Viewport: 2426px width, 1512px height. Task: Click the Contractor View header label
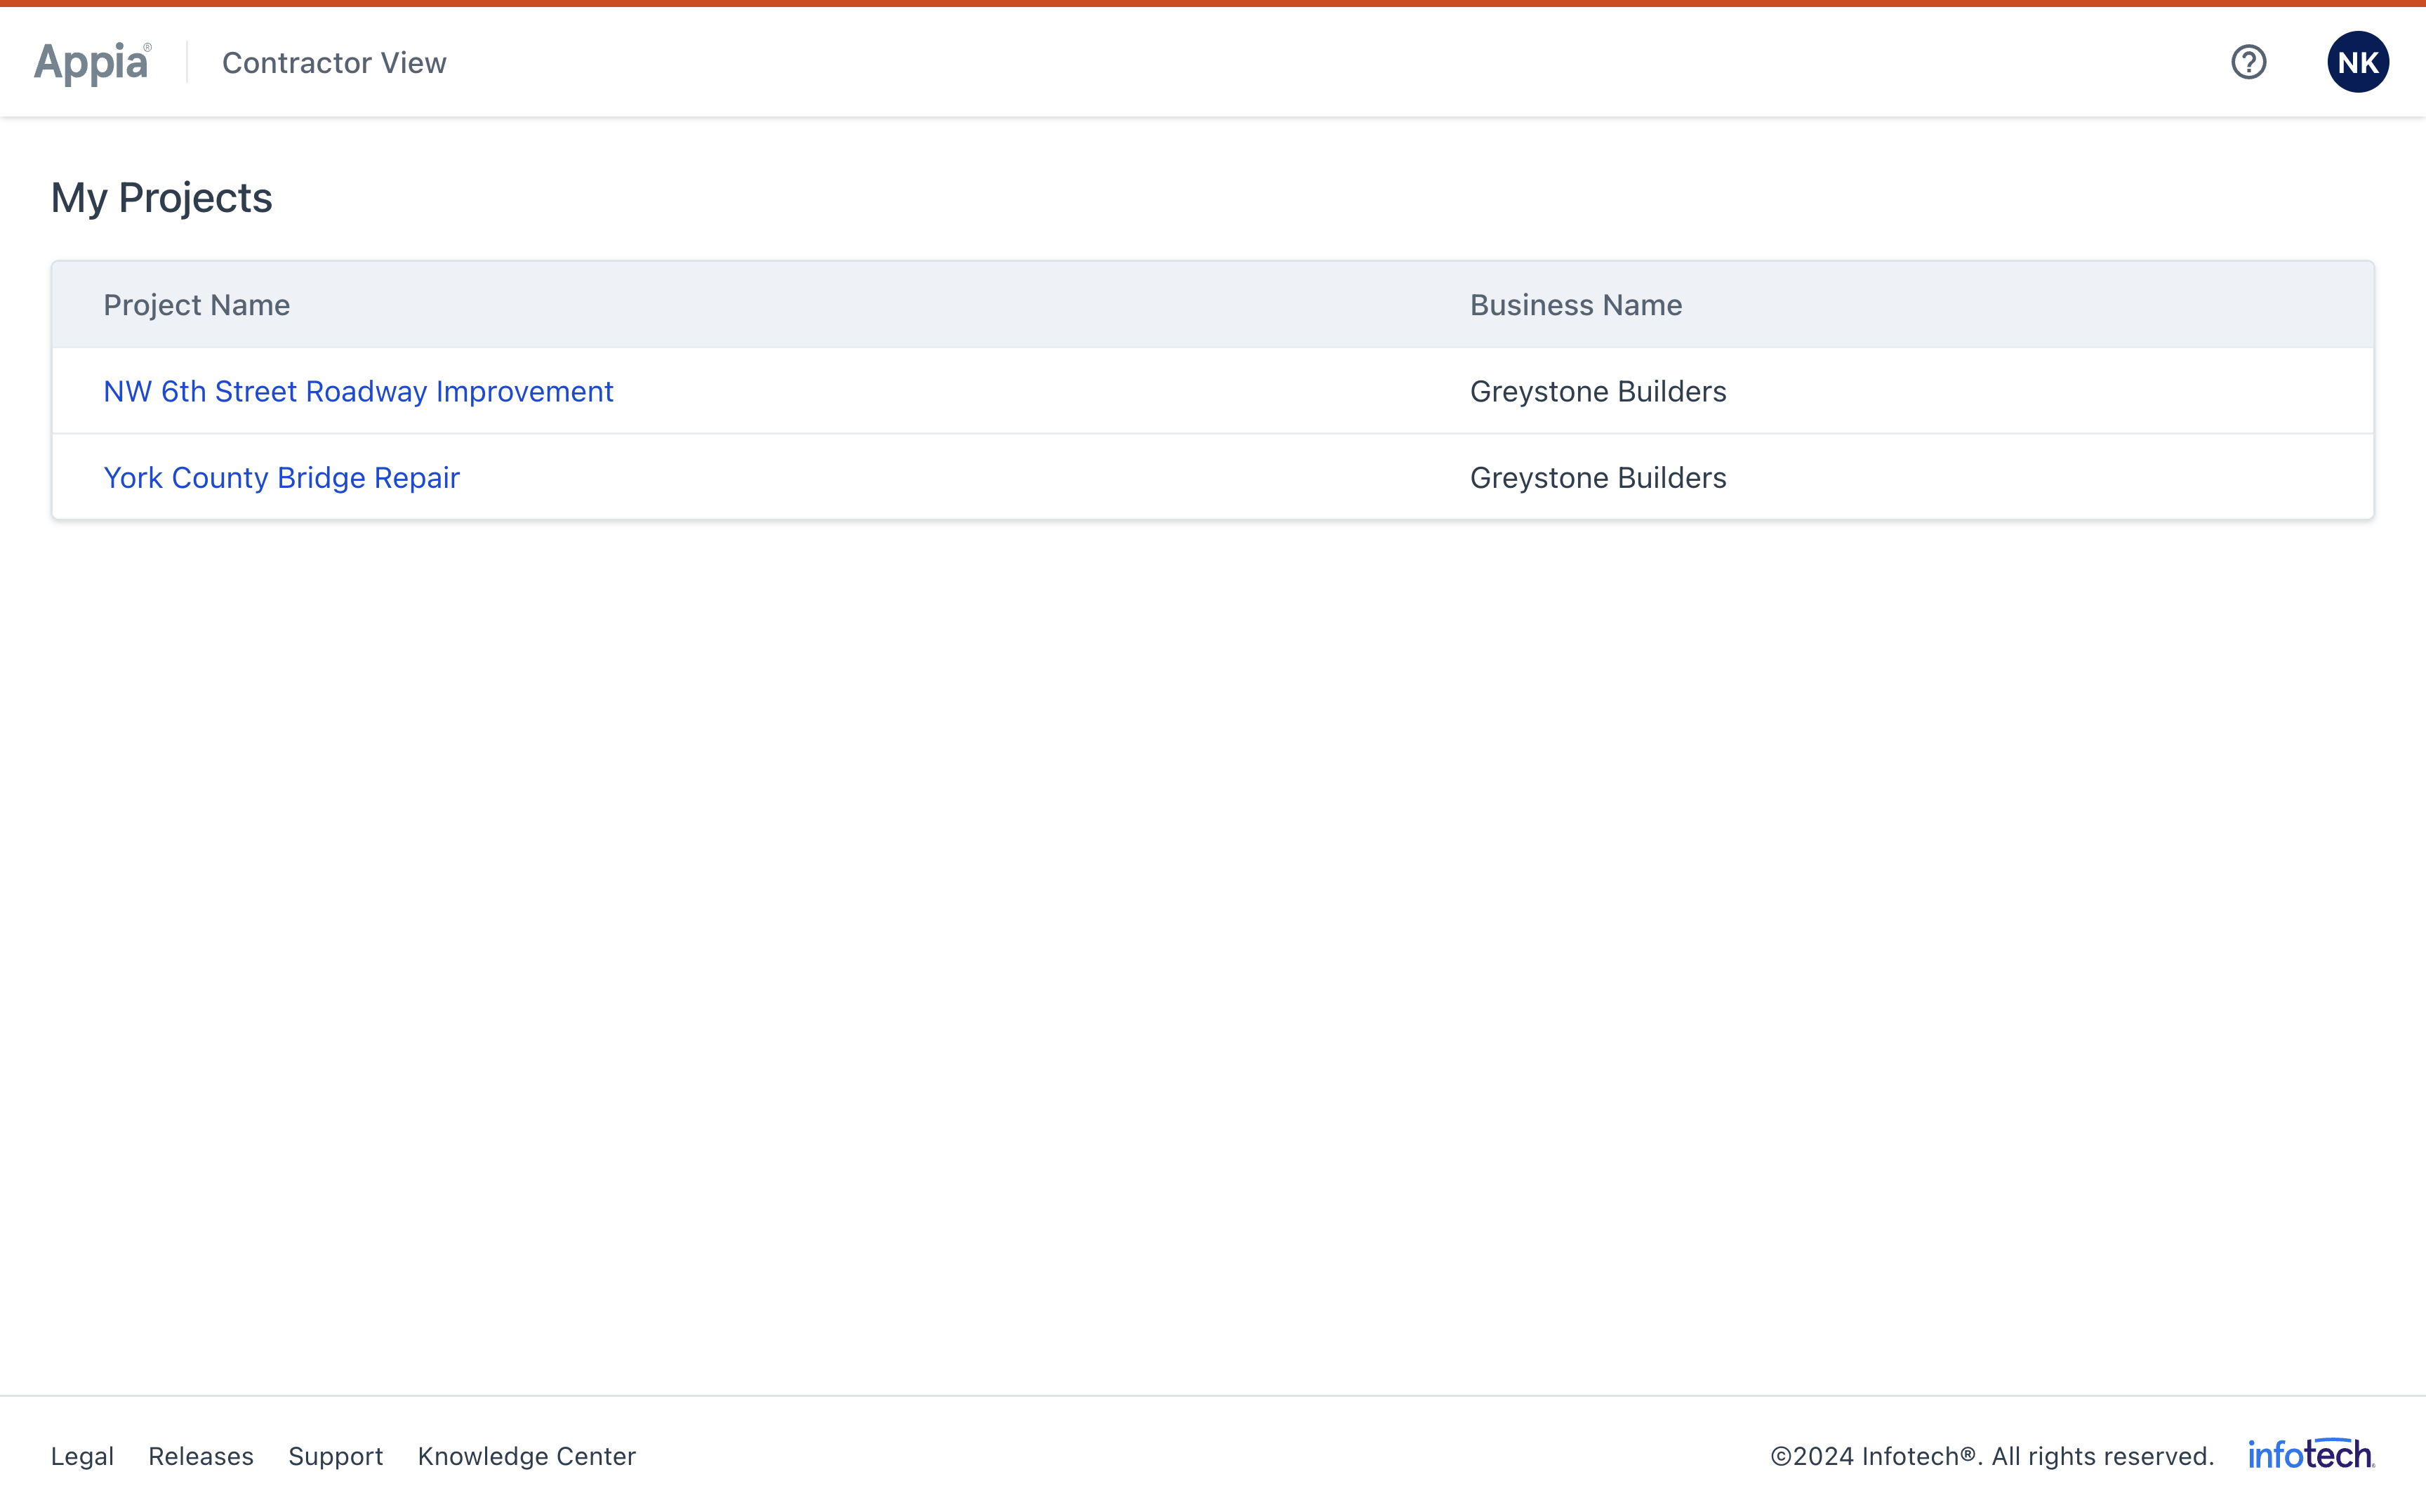[x=334, y=62]
